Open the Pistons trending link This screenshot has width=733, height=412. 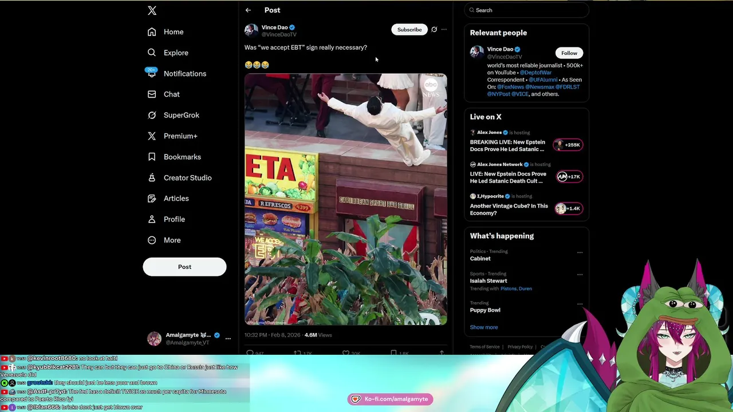508,289
